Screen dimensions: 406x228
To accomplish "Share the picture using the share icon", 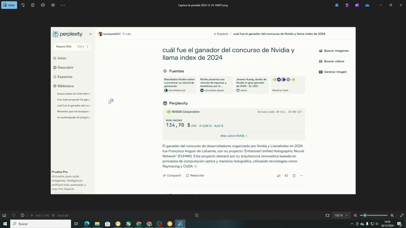I will [x=53, y=5].
